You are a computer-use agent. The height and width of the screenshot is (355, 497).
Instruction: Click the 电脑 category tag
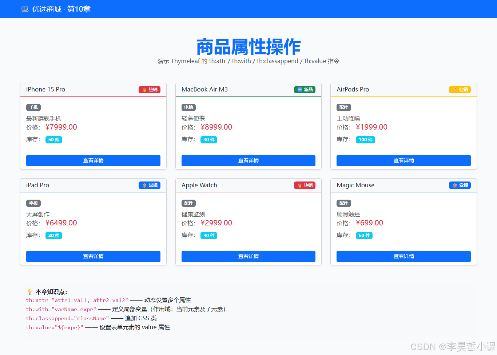pos(188,107)
